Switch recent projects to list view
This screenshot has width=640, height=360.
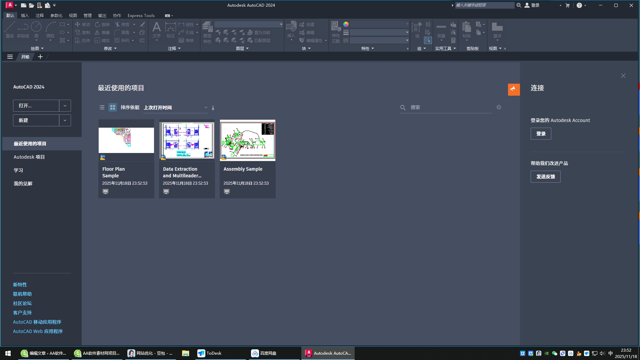(x=102, y=107)
